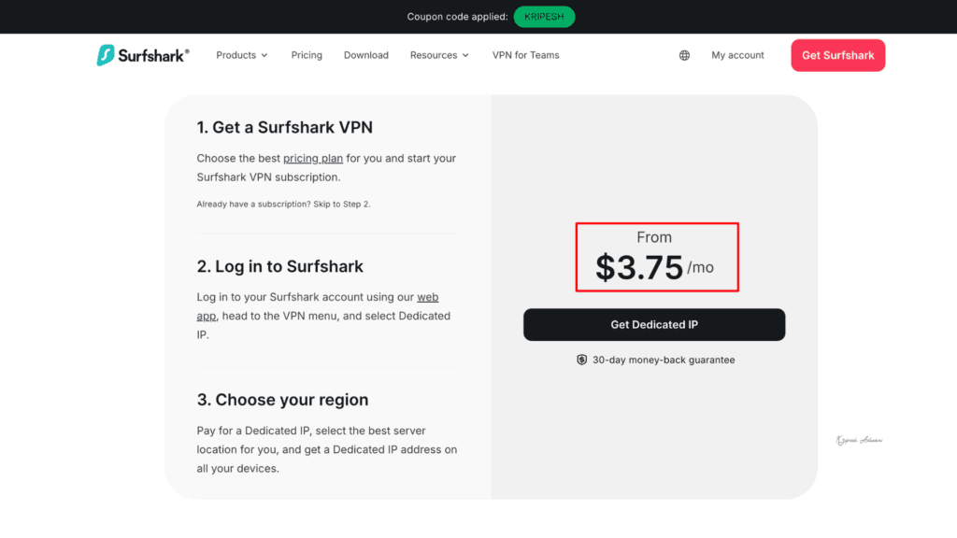Viewport: 957px width, 538px height.
Task: Open the pricing plan link
Action: pyautogui.click(x=312, y=158)
